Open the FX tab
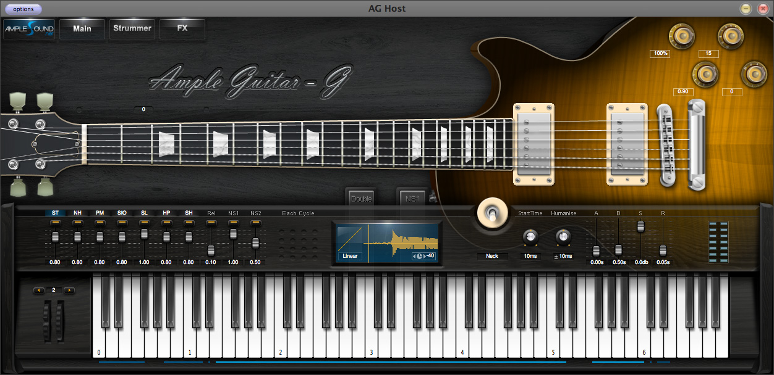Screen dimensions: 774x375 pyautogui.click(x=182, y=29)
